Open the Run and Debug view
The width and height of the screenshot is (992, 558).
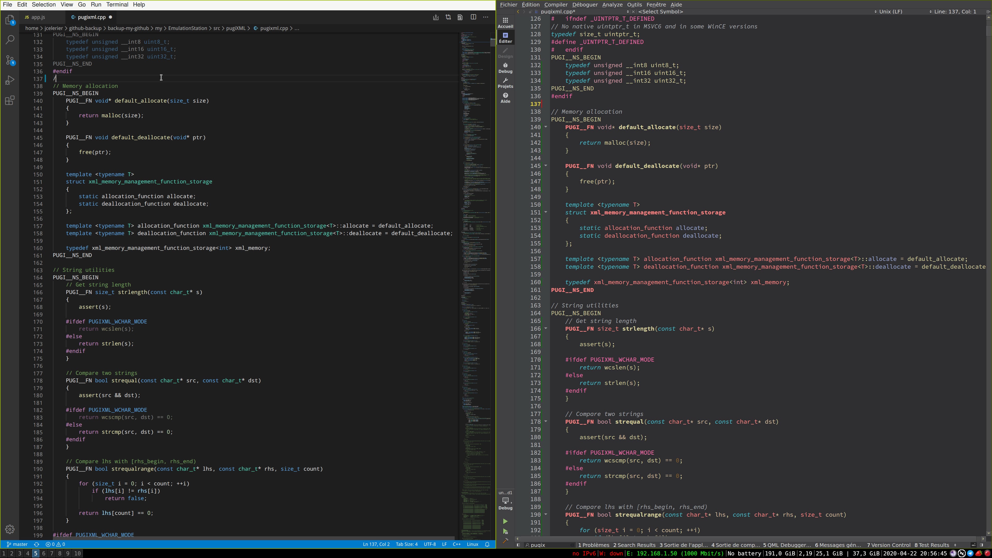(x=10, y=80)
